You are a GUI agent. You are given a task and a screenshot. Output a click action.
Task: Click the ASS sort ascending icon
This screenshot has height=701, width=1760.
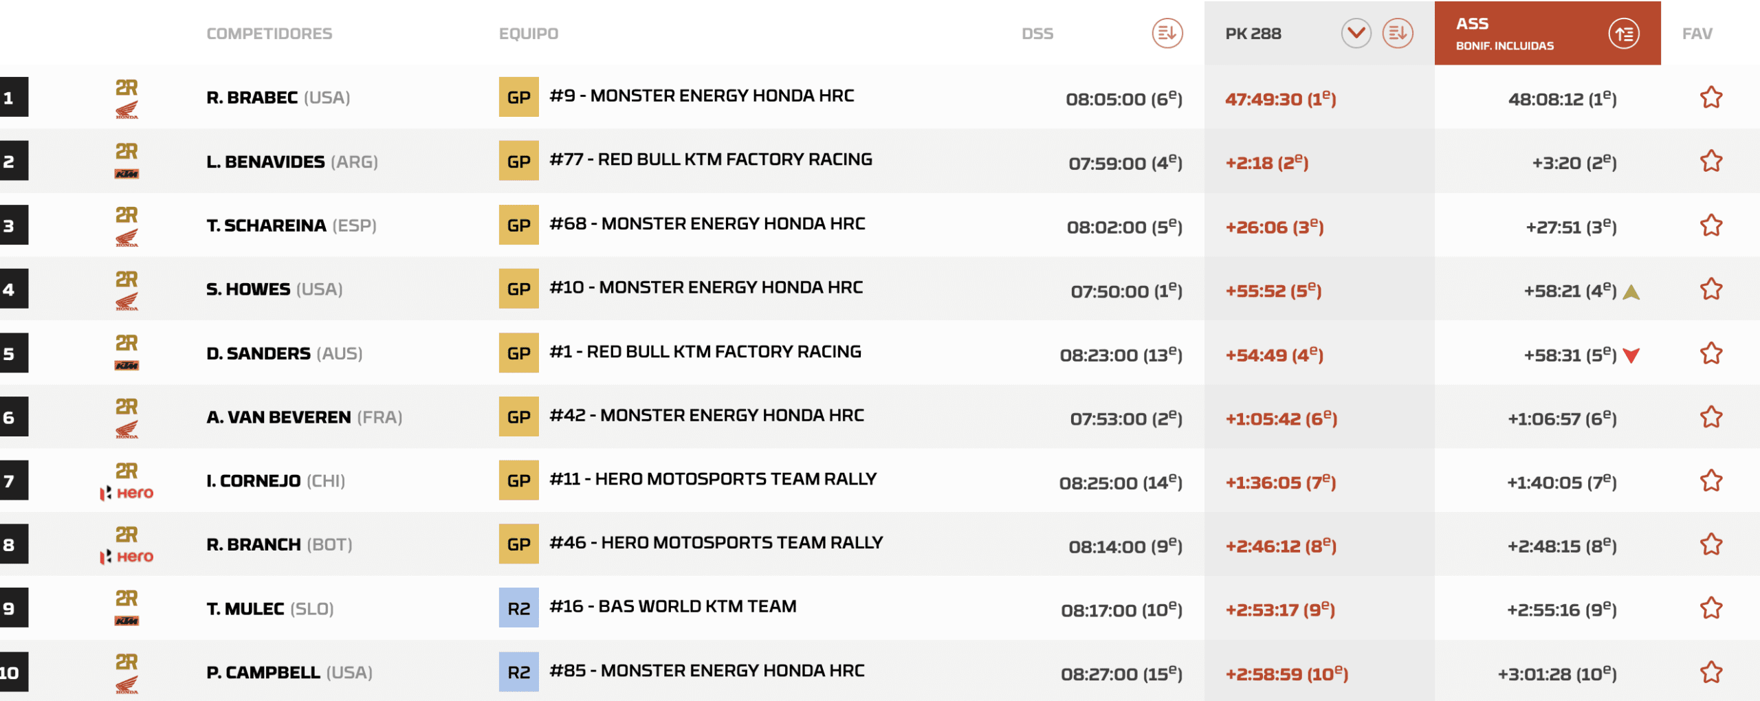(x=1624, y=34)
